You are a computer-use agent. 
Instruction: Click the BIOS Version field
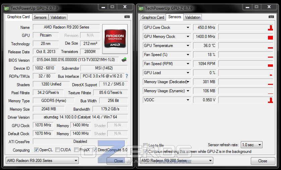(76, 60)
